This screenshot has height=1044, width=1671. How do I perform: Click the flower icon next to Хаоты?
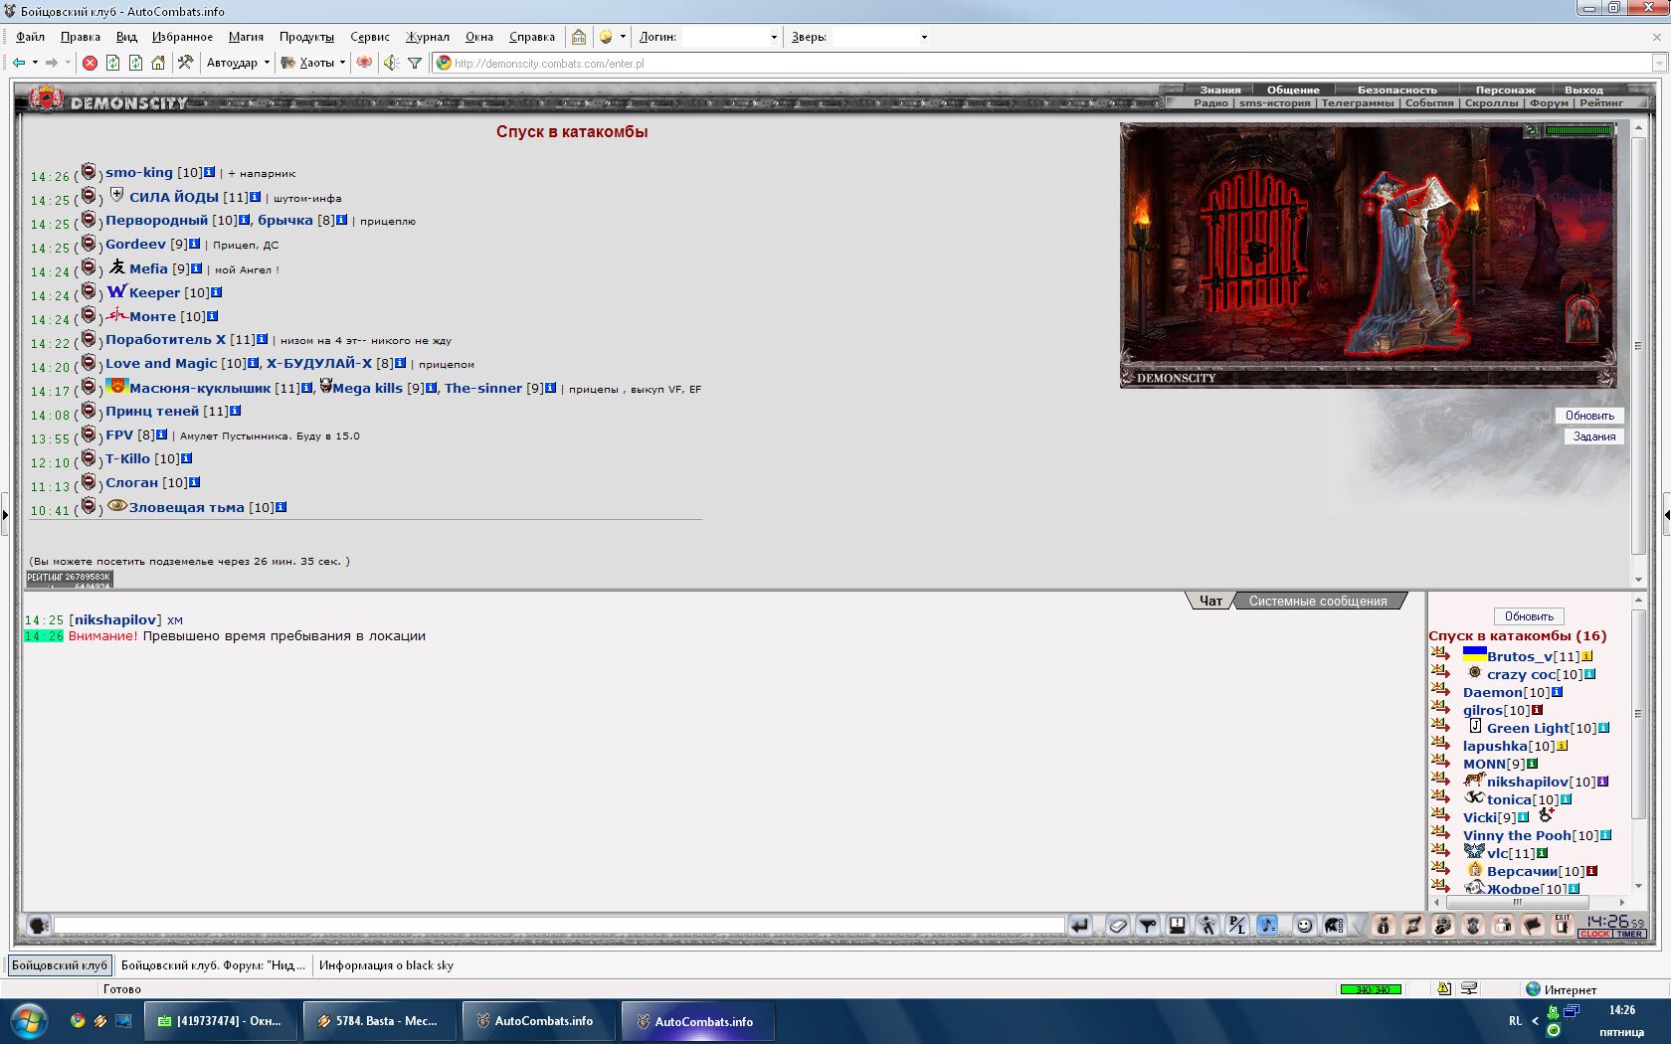point(364,63)
